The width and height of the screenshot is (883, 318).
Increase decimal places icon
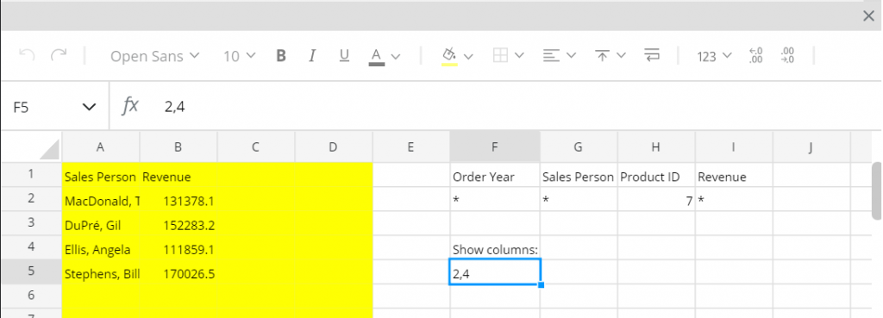pyautogui.click(x=787, y=56)
